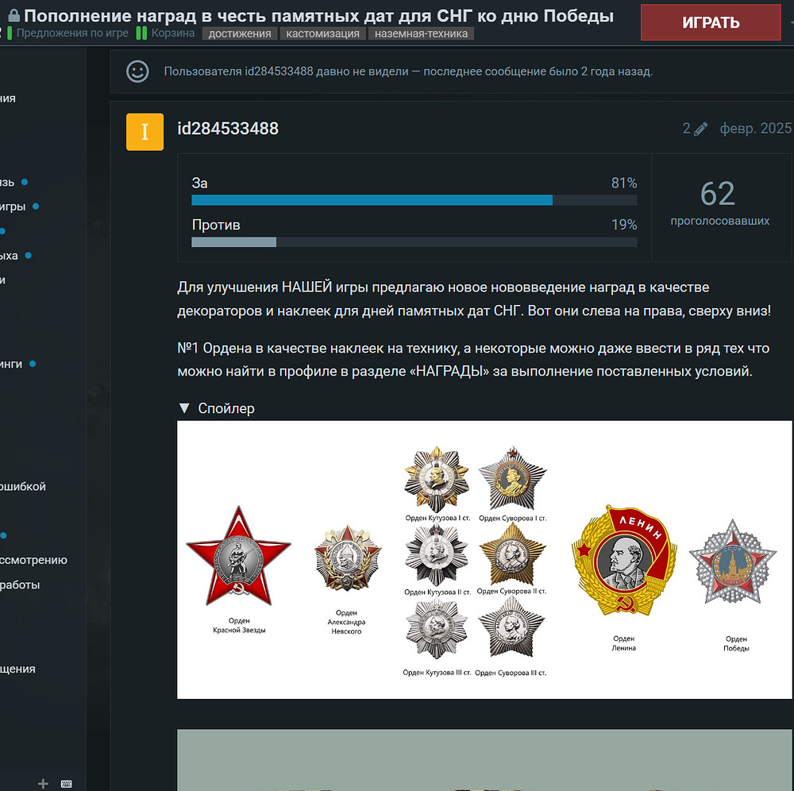The image size is (794, 791).
Task: Open the orders image in the spoiler
Action: pyautogui.click(x=484, y=560)
